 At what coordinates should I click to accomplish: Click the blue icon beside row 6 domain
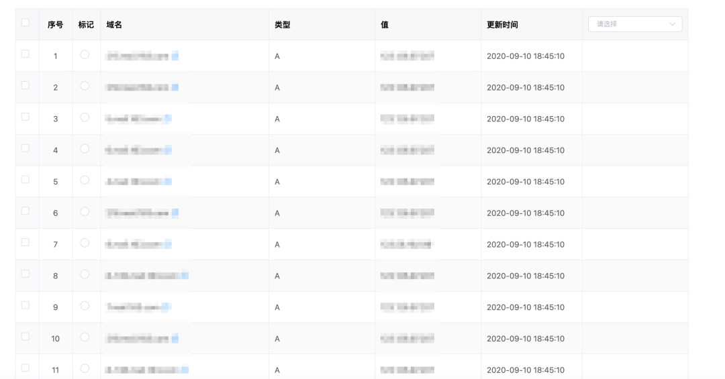[x=175, y=213]
